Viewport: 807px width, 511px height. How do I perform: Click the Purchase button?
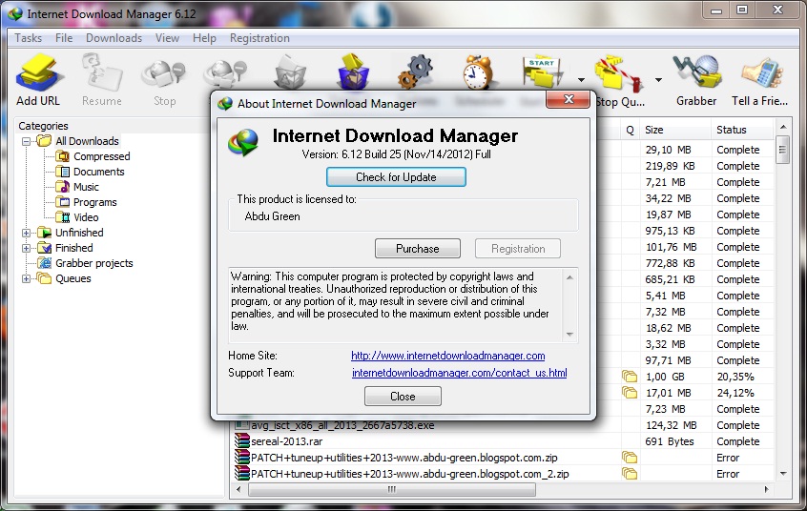[x=418, y=249]
